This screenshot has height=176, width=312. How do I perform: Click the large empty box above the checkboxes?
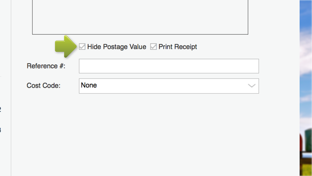[x=140, y=17]
